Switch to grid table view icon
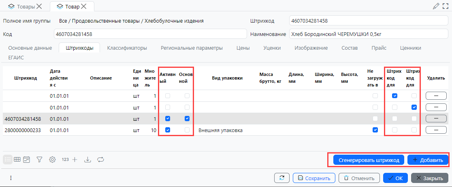The height and width of the screenshot is (187, 452). point(17,160)
